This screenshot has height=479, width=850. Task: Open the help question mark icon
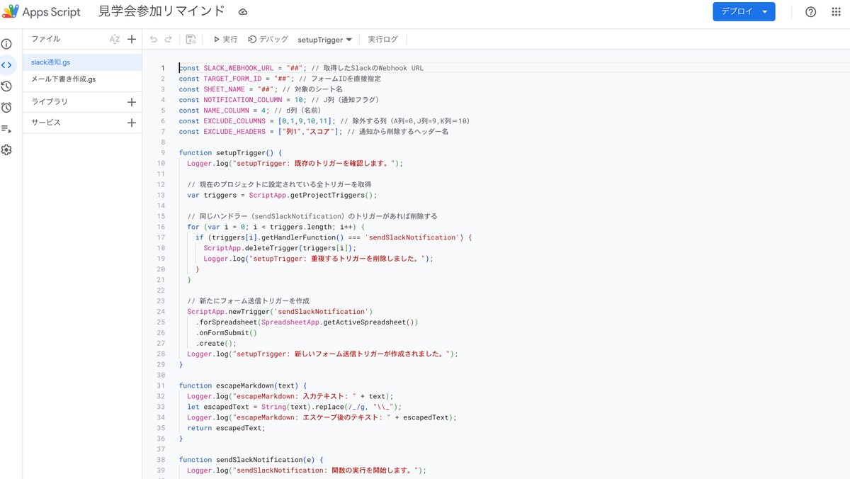[811, 12]
